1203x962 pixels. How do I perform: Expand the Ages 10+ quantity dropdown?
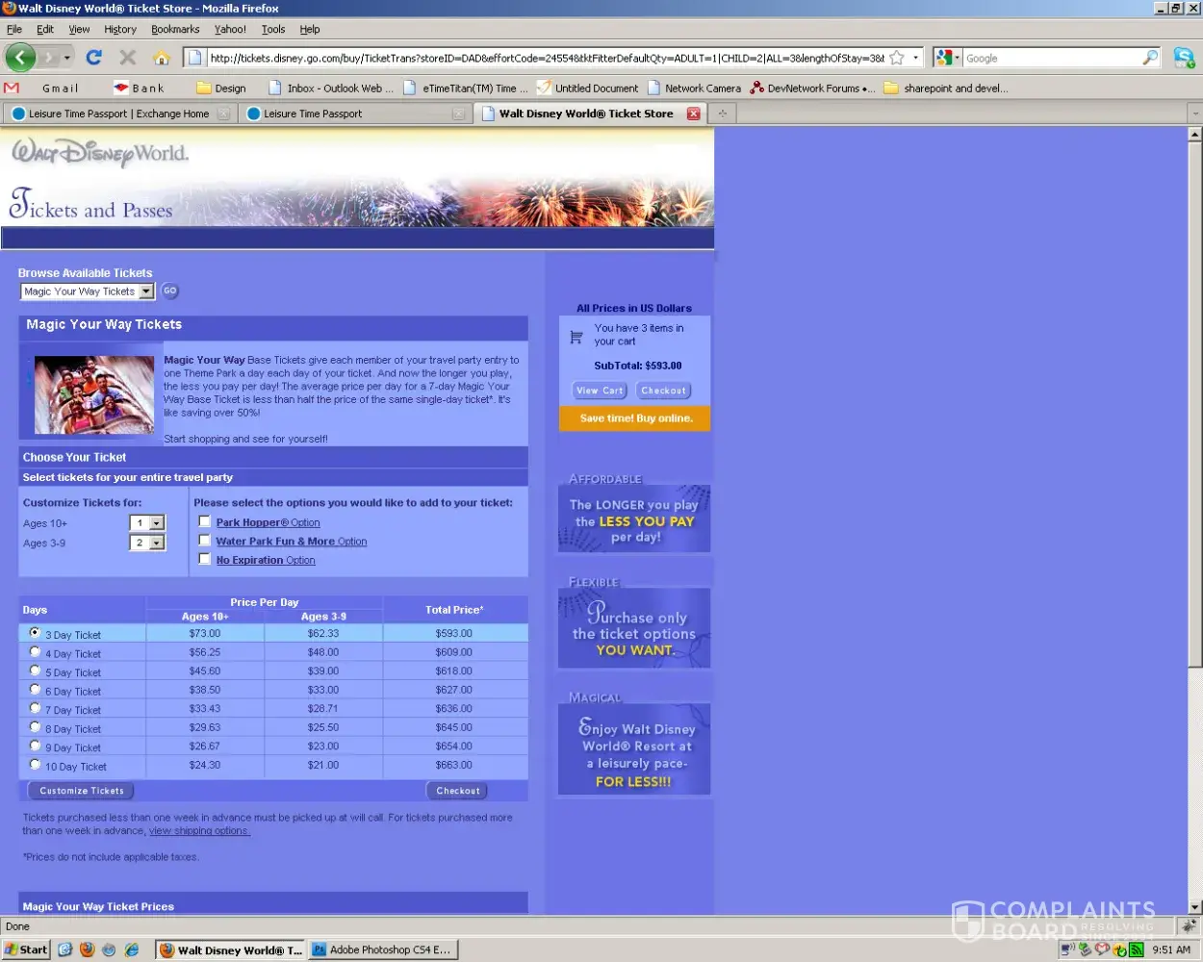click(157, 523)
